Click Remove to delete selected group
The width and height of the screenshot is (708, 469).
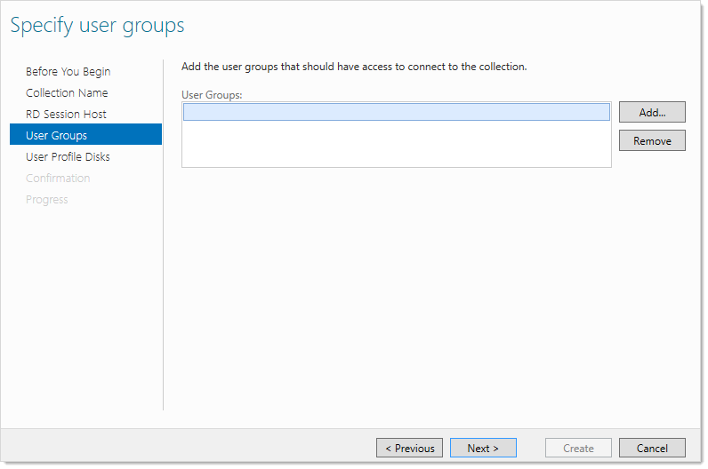click(652, 140)
